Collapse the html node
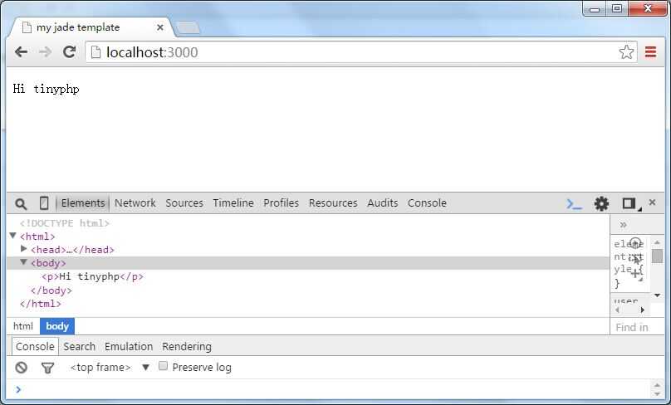 [12, 236]
